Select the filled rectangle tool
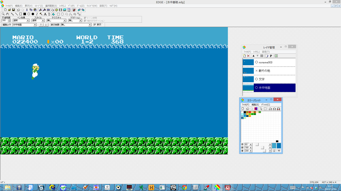This screenshot has height=191, width=341. (25, 14)
